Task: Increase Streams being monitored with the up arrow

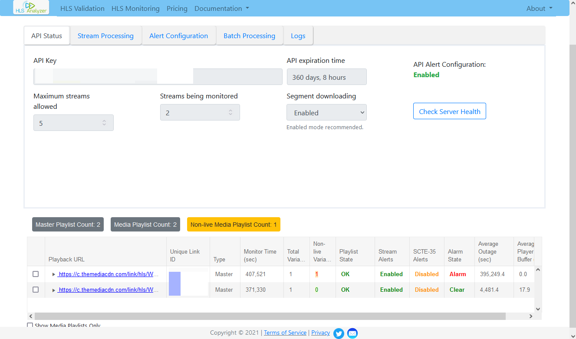Action: (x=230, y=109)
